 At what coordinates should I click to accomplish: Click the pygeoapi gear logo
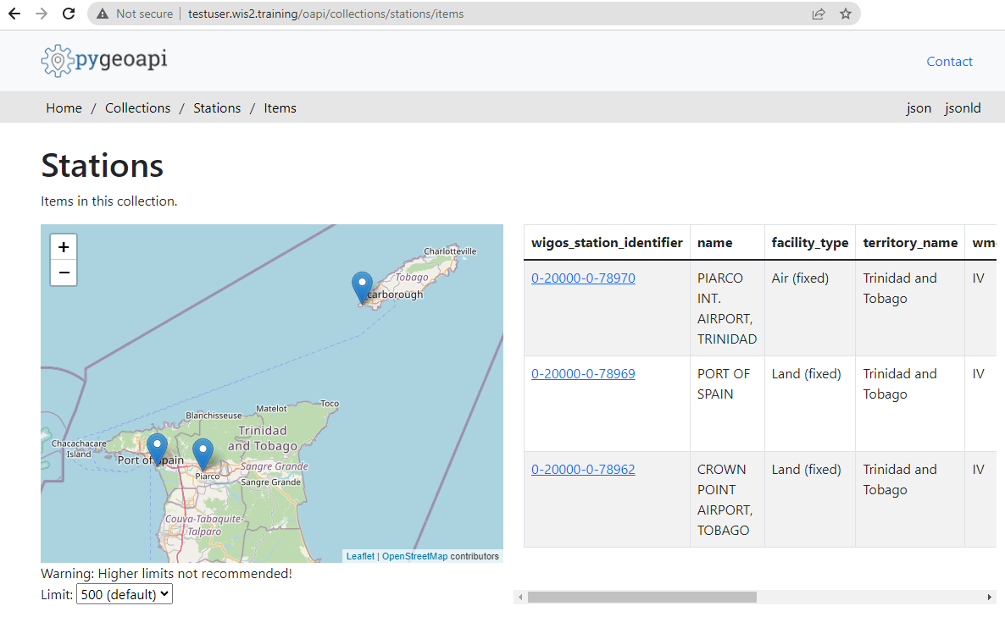click(58, 60)
